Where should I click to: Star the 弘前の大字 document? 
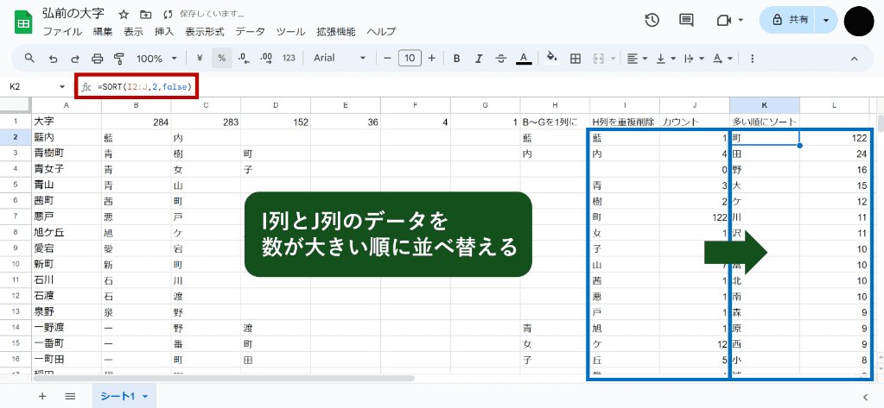[x=124, y=15]
